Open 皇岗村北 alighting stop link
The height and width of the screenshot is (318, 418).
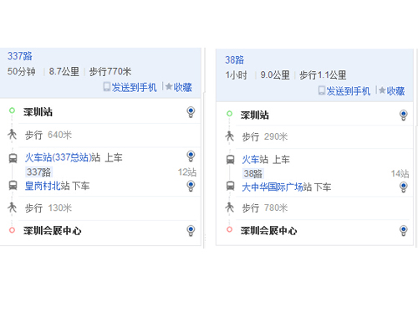[x=43, y=186]
